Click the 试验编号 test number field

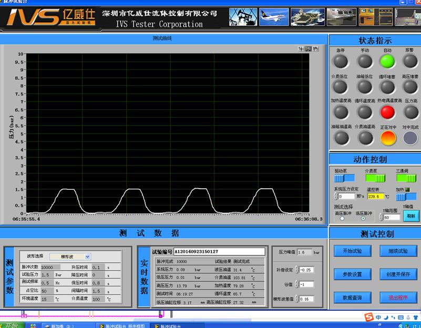tap(219, 252)
